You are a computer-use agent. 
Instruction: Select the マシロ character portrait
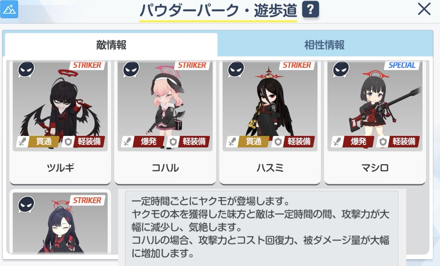(x=375, y=106)
